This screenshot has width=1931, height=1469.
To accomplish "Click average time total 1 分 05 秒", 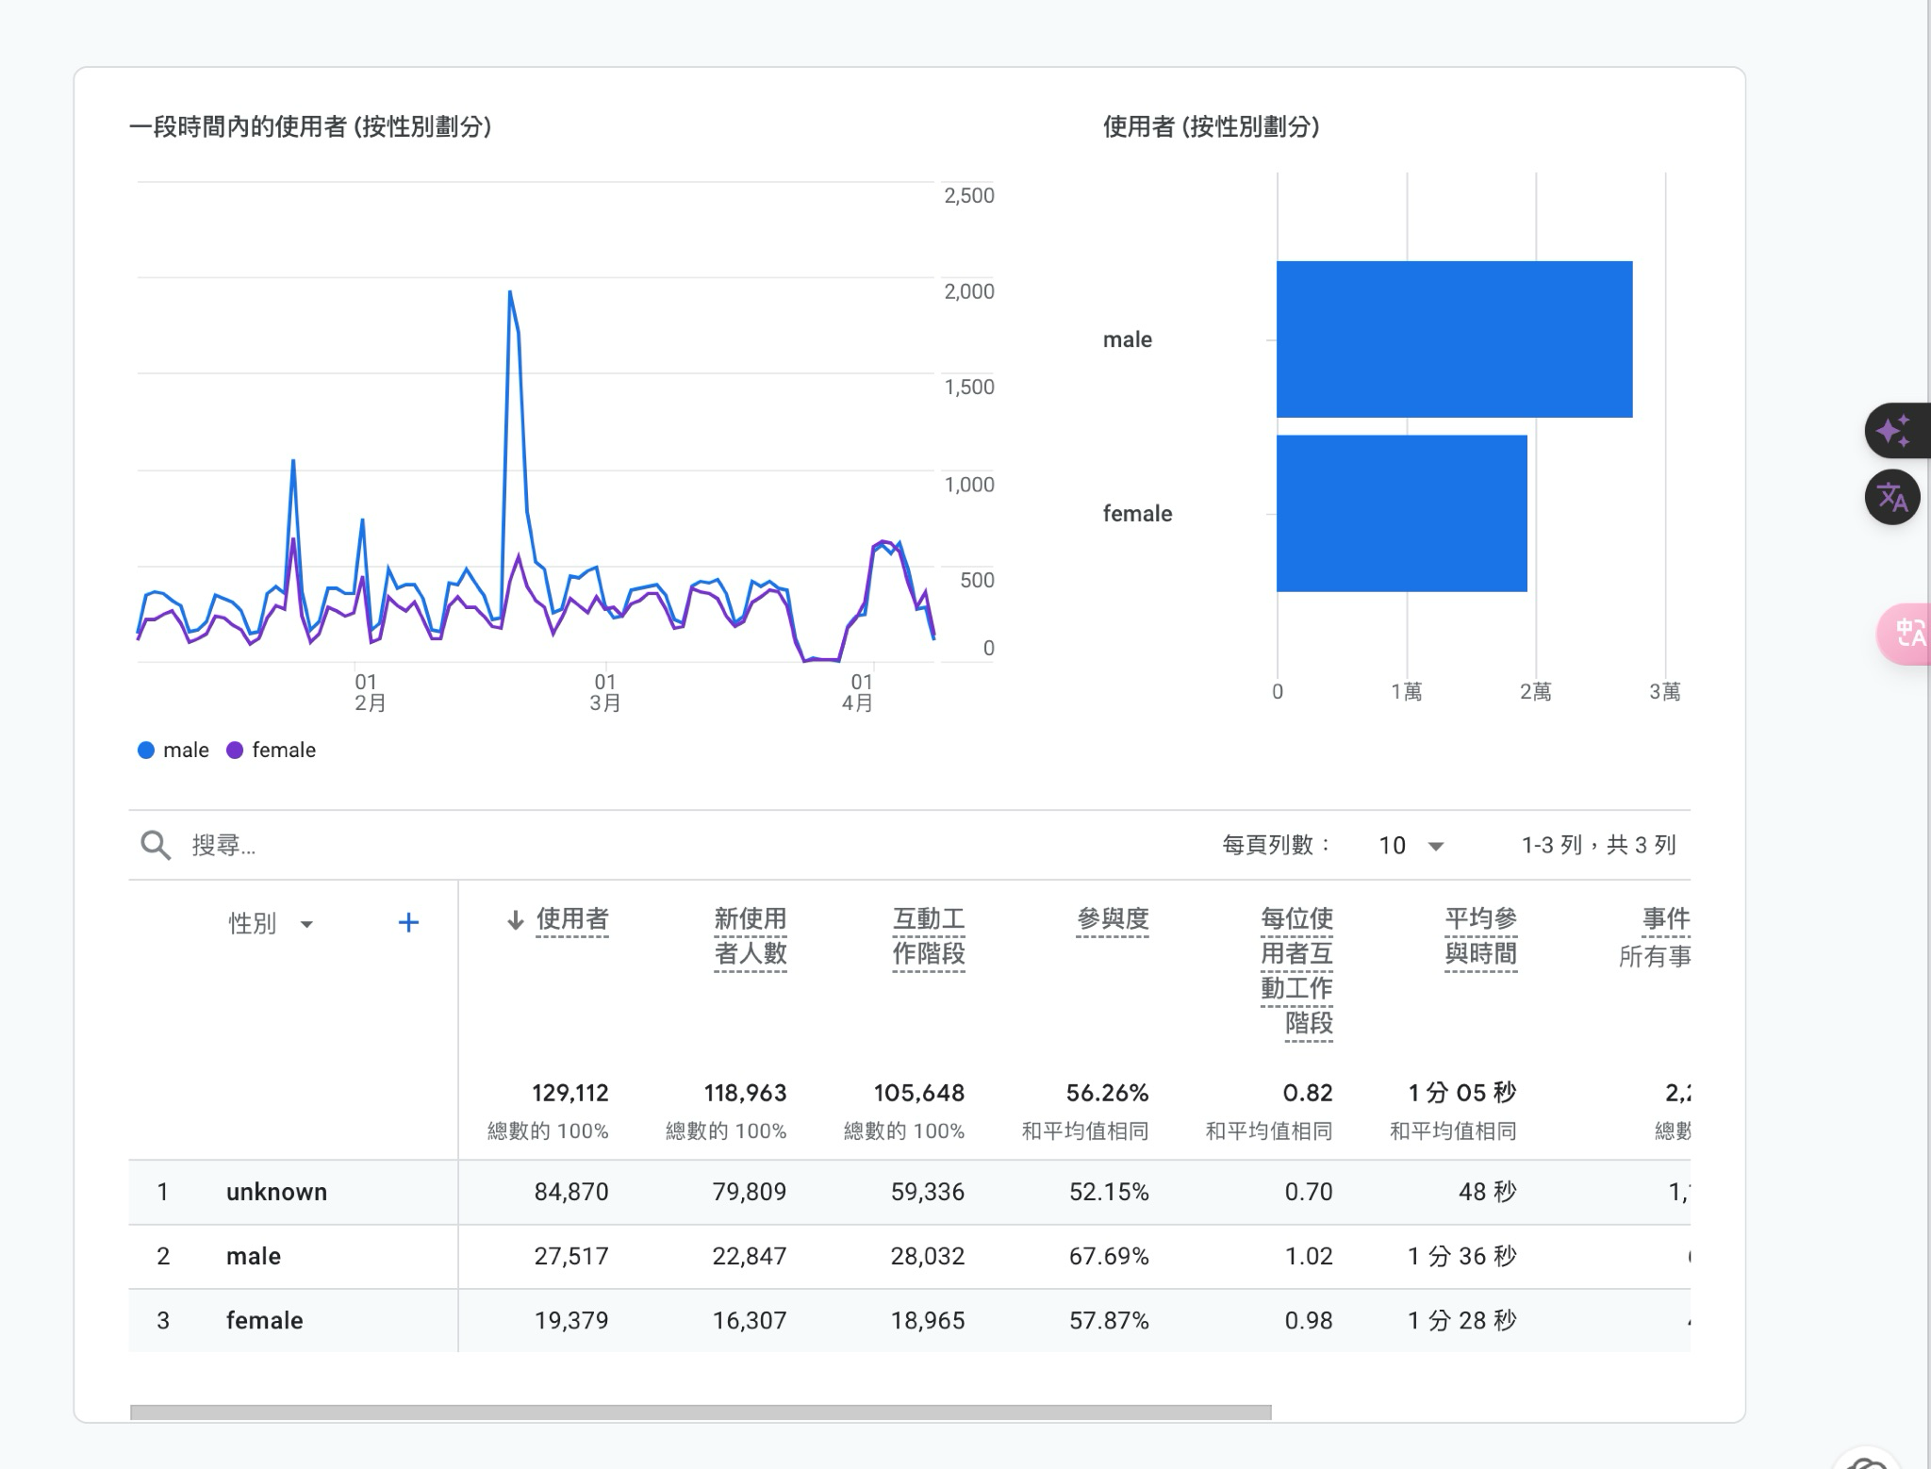I will point(1462,1093).
